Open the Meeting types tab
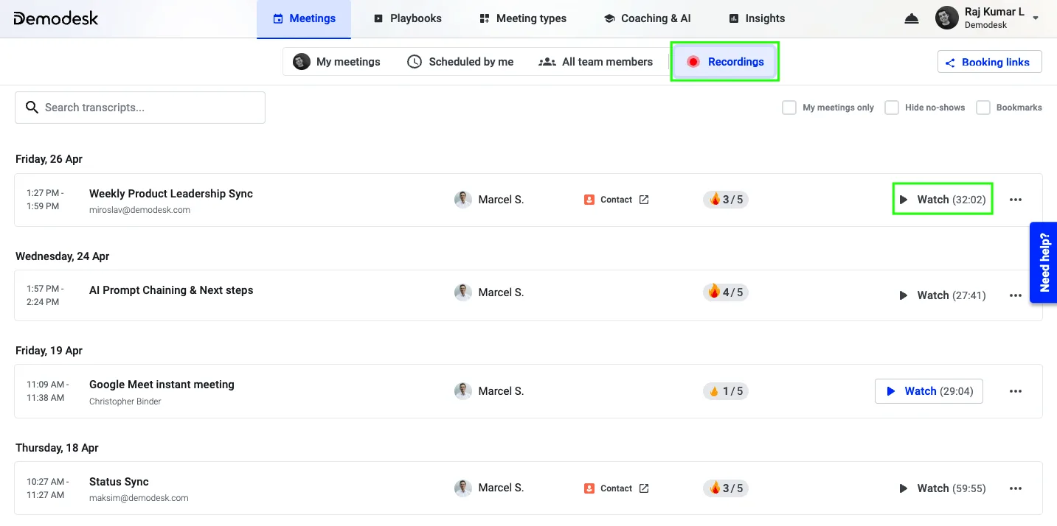Screen dimensions: 1057x526 (523, 18)
